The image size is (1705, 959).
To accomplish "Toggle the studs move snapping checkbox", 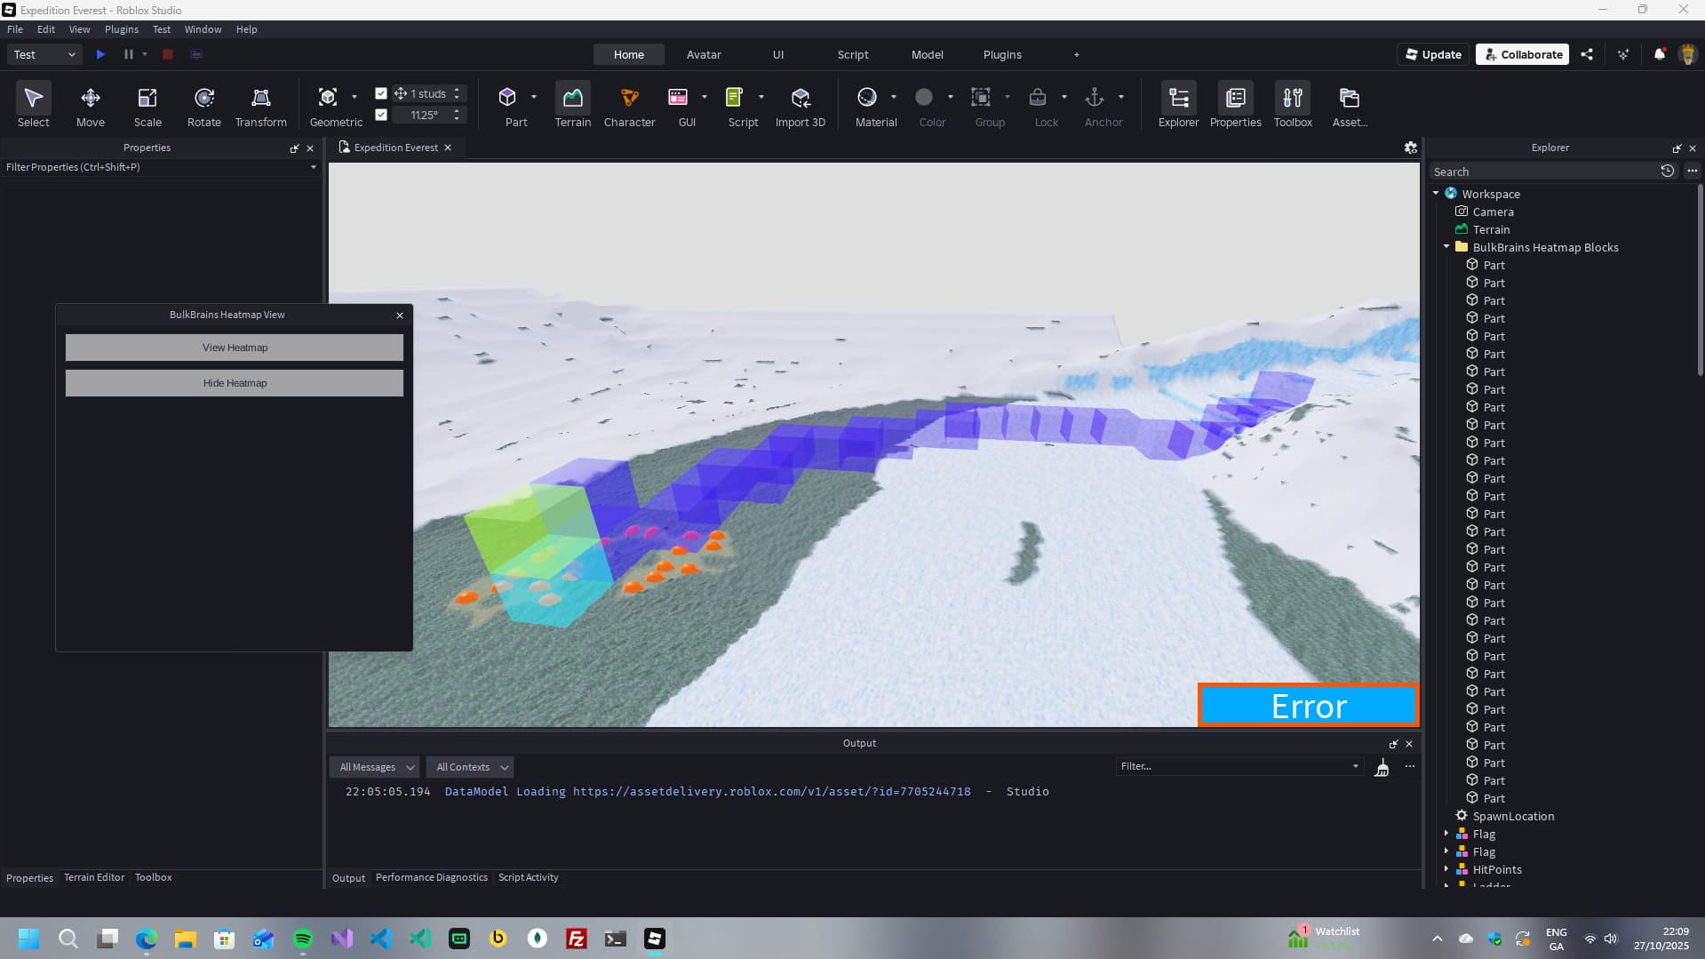I will point(381,93).
